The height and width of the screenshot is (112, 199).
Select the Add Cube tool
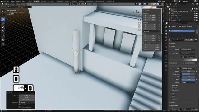click(3, 44)
